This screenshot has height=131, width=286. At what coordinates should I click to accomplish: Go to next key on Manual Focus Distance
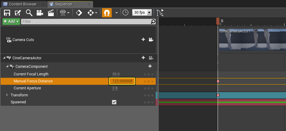(x=152, y=81)
